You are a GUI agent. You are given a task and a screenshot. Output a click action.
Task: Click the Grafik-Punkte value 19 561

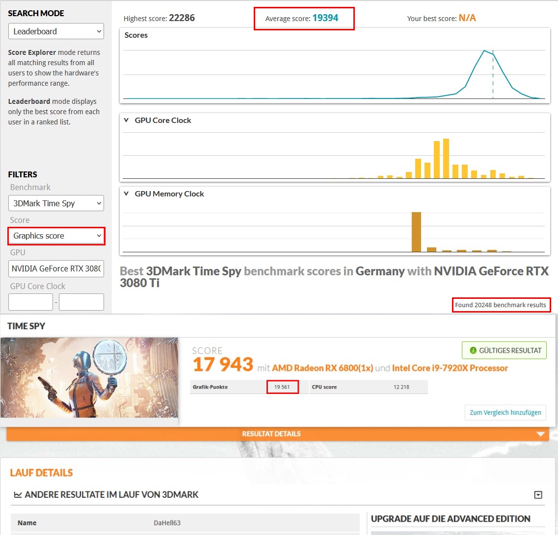click(x=282, y=387)
